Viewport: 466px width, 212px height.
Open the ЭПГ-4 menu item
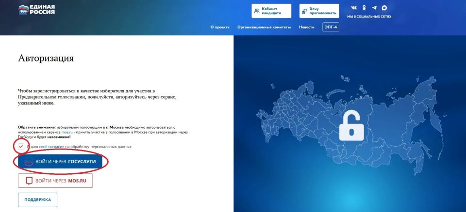point(331,27)
